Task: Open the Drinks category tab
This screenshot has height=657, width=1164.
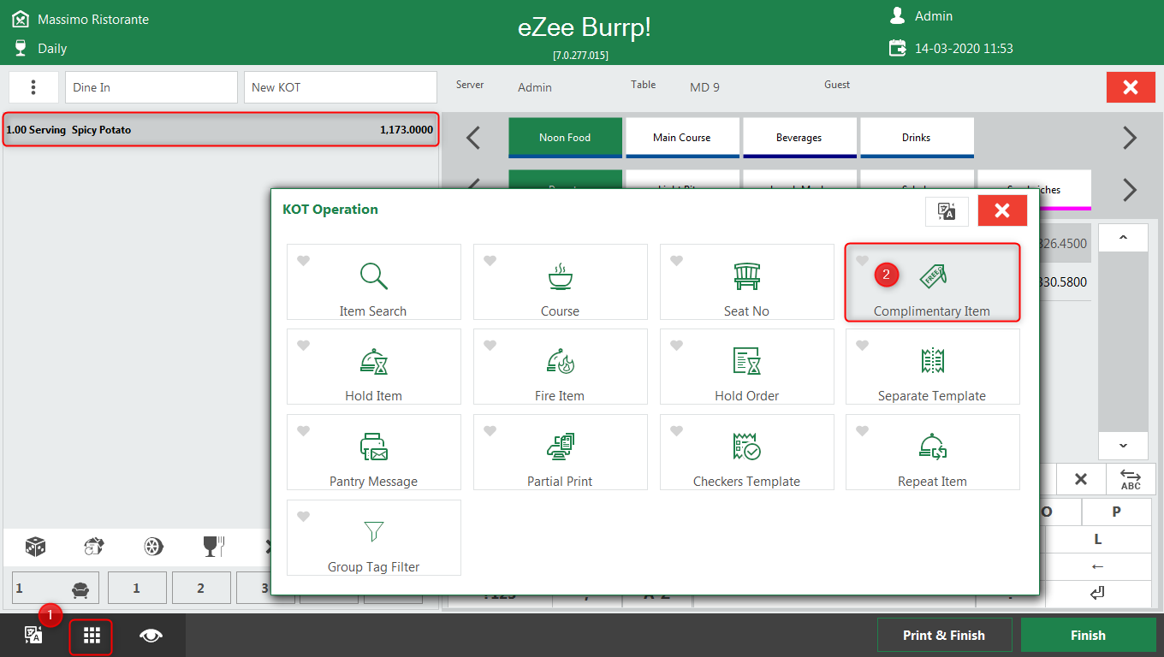Action: point(917,138)
